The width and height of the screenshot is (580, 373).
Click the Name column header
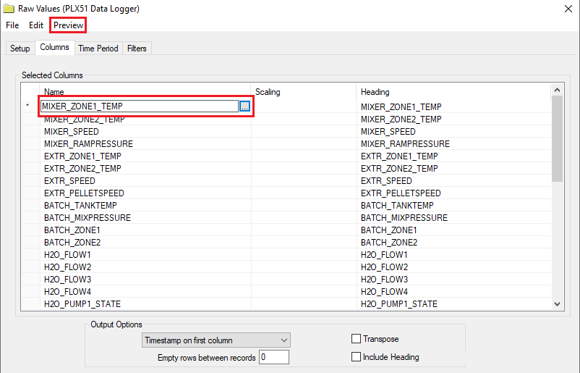pyautogui.click(x=145, y=92)
